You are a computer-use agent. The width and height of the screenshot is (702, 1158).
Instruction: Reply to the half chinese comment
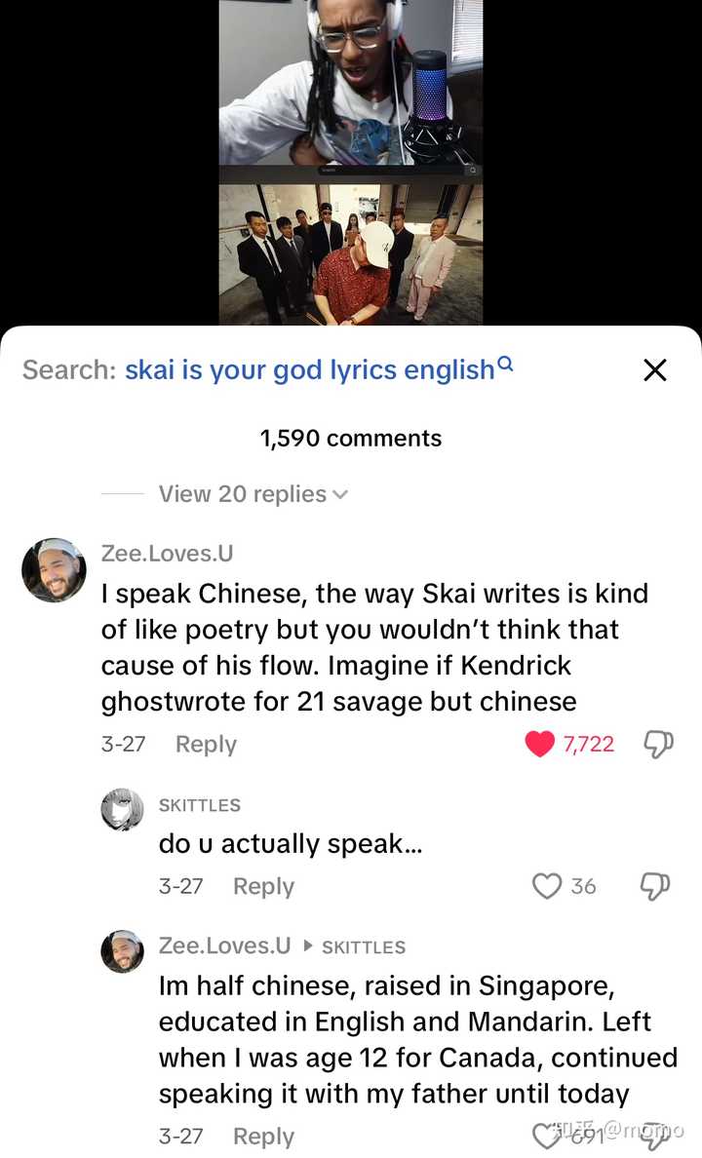coord(264,1136)
